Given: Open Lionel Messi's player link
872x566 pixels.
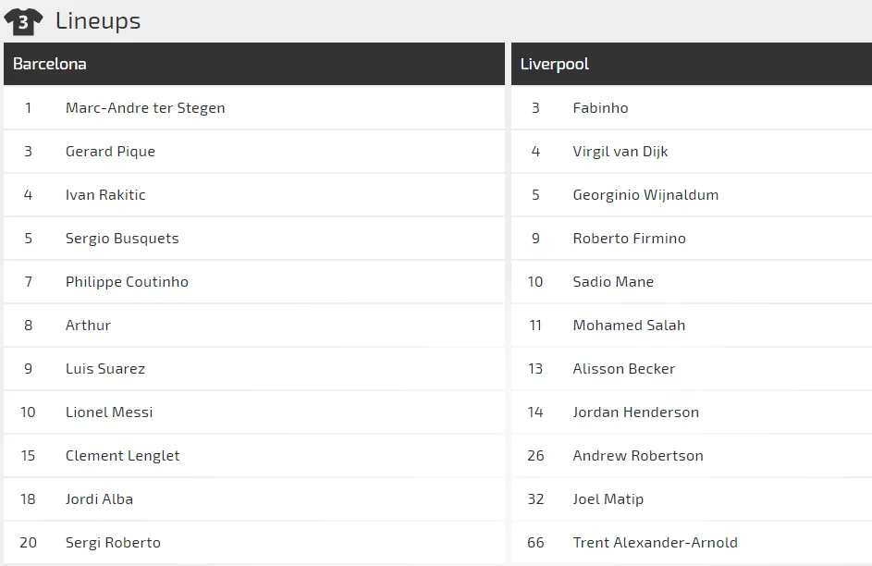Looking at the screenshot, I should point(109,412).
